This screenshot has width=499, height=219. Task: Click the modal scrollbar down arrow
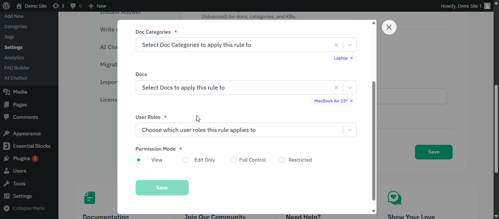[374, 211]
